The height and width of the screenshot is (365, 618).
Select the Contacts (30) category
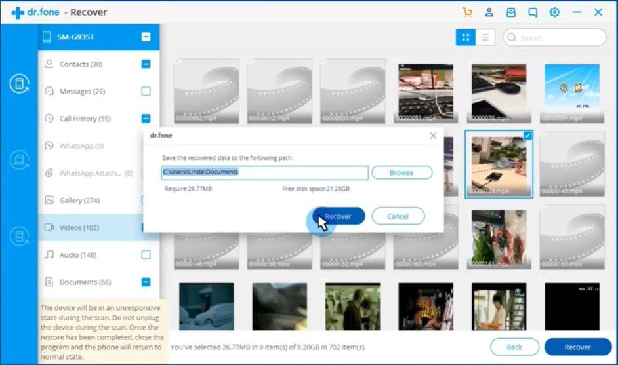[x=99, y=64]
